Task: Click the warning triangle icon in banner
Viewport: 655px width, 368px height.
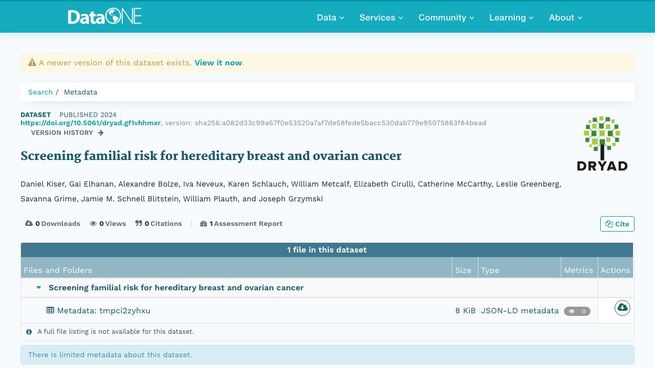Action: click(x=32, y=62)
